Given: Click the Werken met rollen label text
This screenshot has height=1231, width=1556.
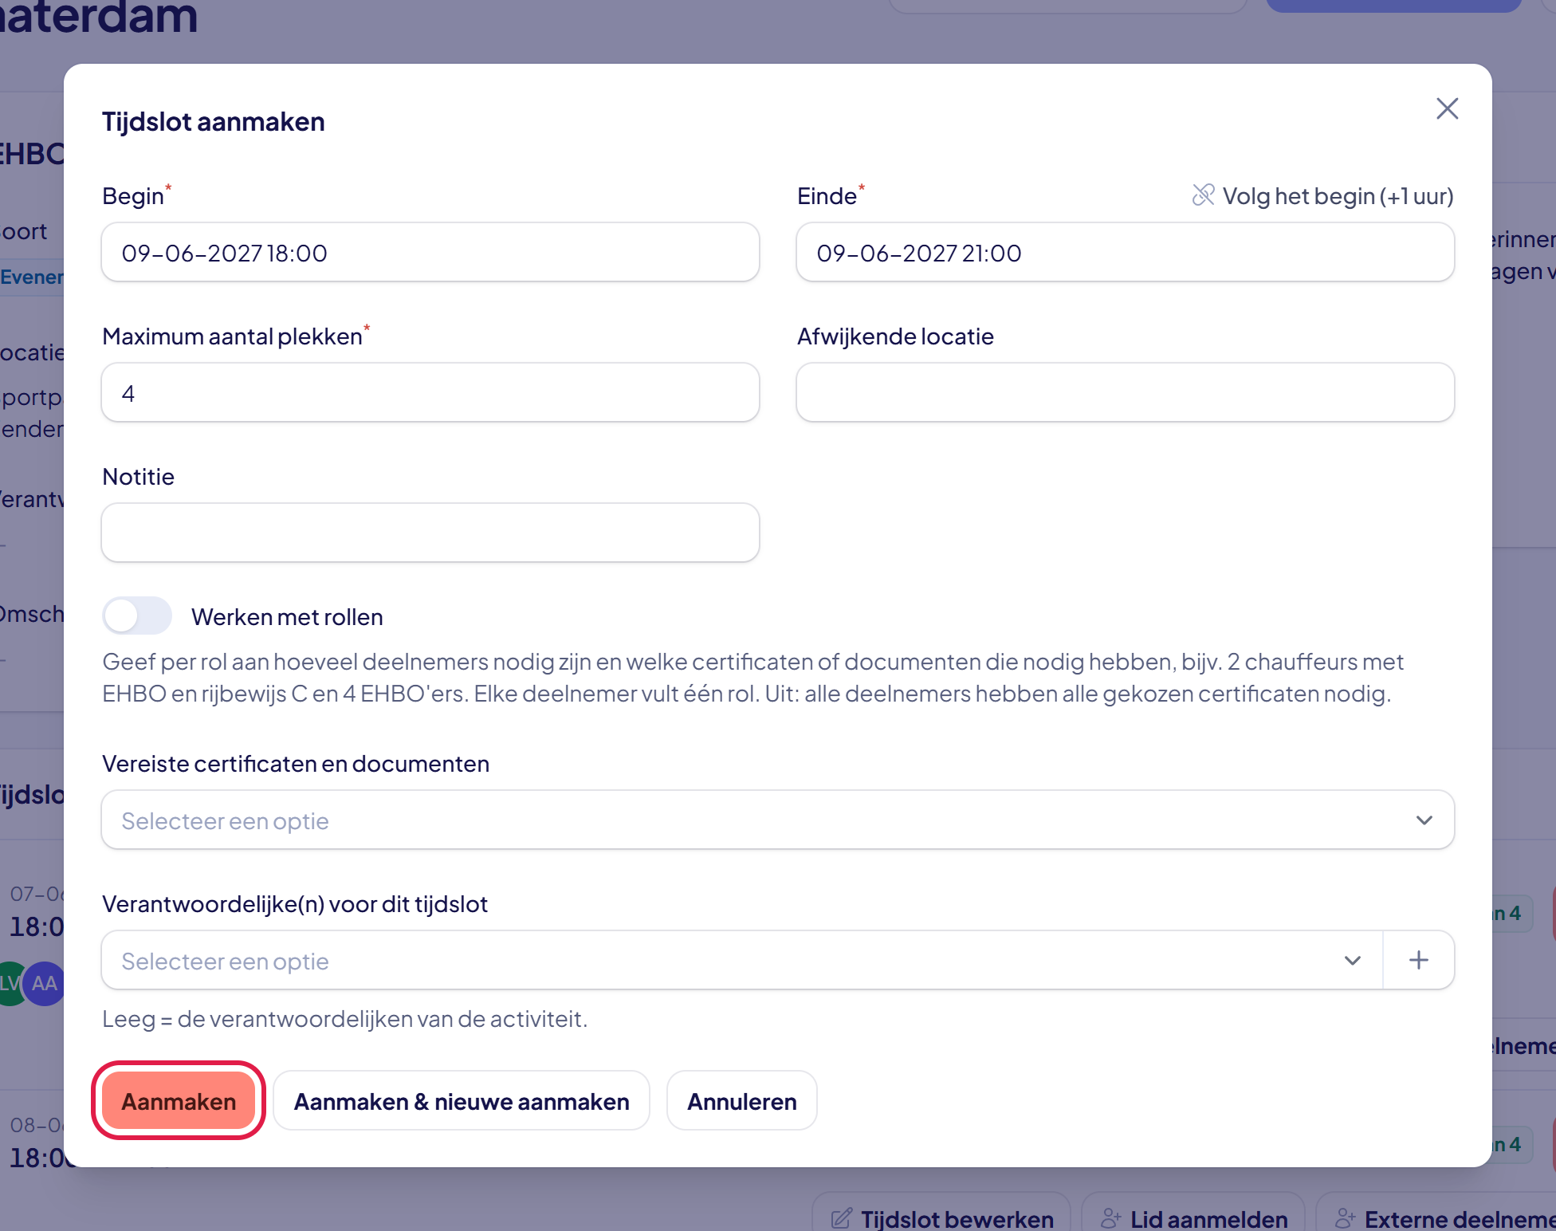Looking at the screenshot, I should tap(287, 617).
